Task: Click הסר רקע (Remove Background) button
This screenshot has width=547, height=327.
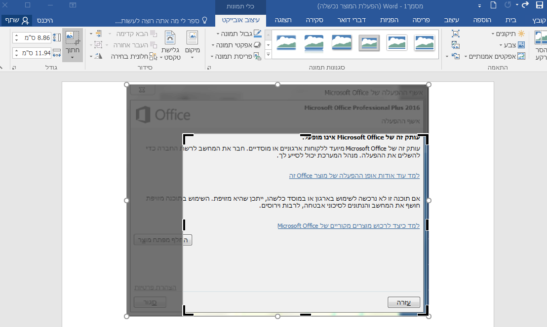Action: tap(541, 46)
